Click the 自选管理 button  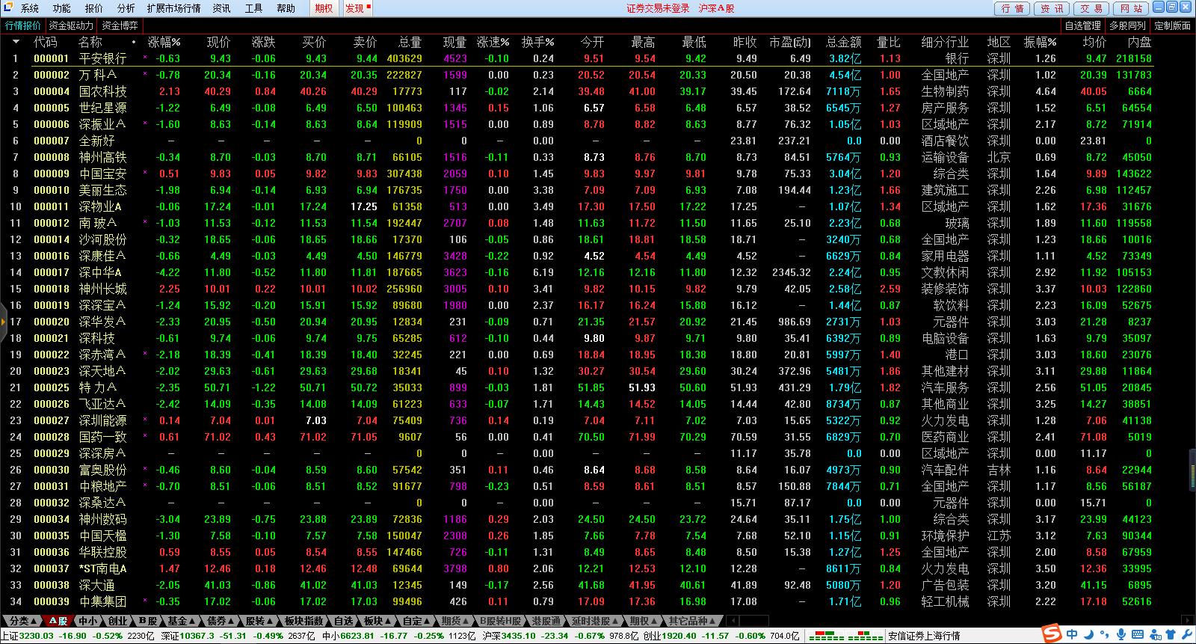1082,25
